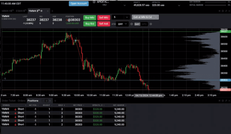Screen dimensions: 231x134
Task: Open the ATM OFF dropdown
Action: coord(122,24)
